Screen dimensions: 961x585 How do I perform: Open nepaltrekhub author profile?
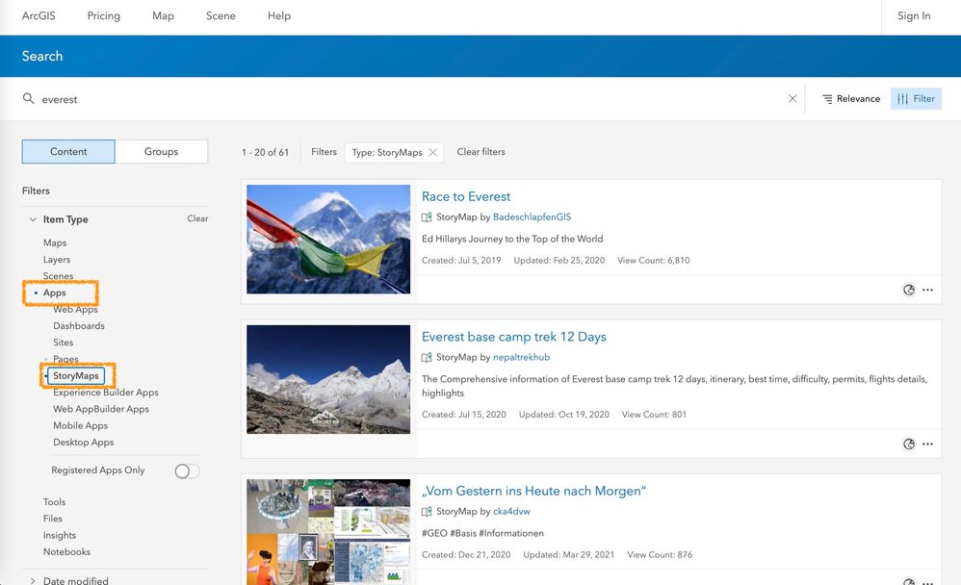521,357
